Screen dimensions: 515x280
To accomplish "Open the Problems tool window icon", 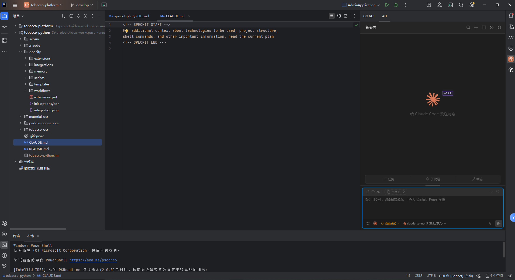I will click(4, 255).
